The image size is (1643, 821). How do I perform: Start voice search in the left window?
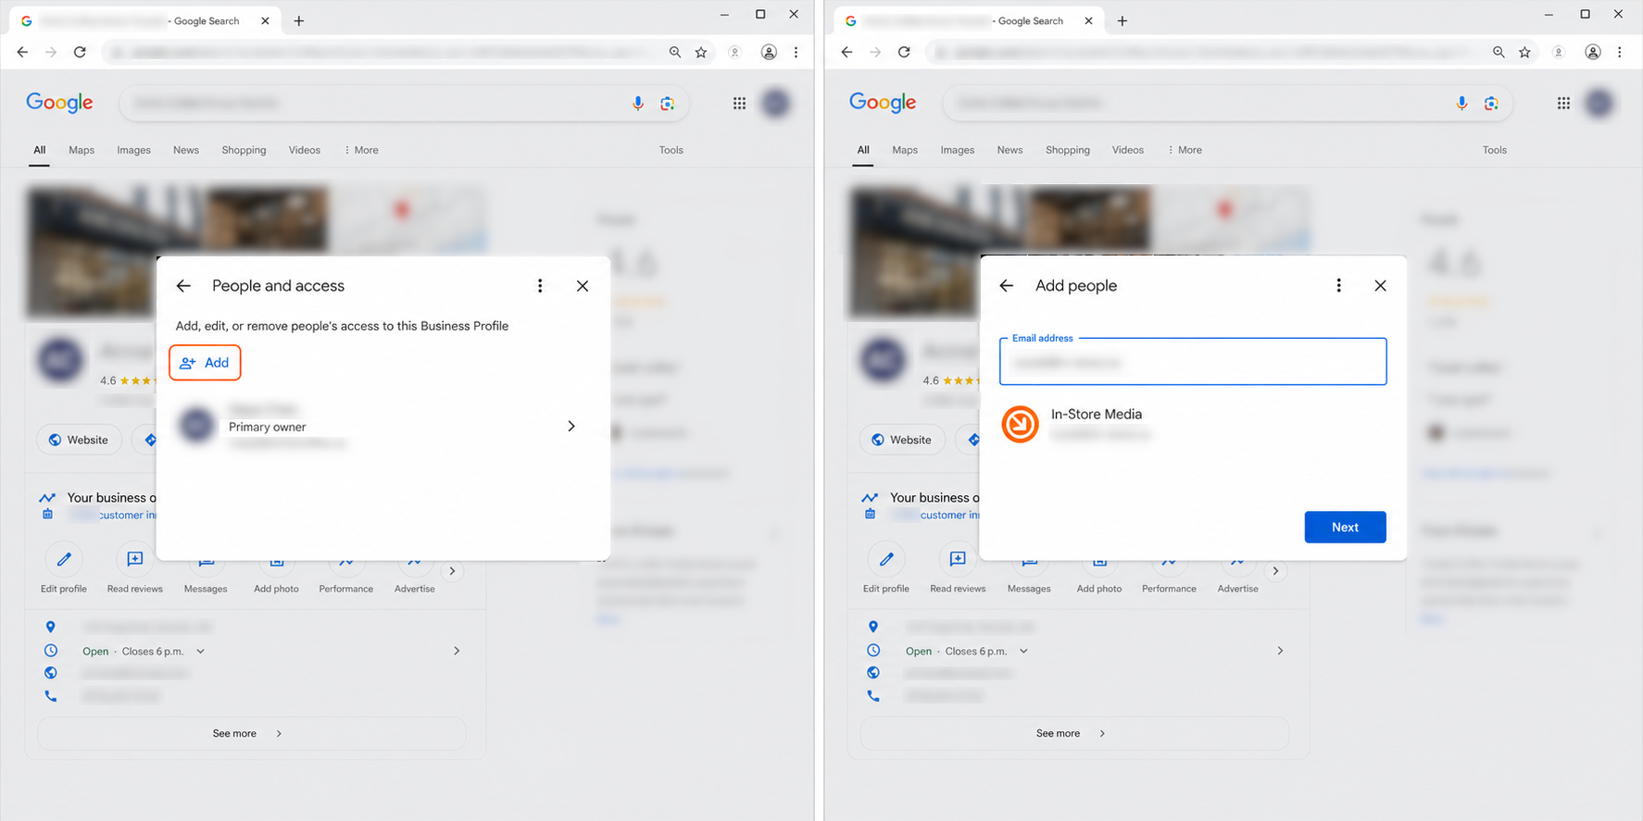point(638,104)
